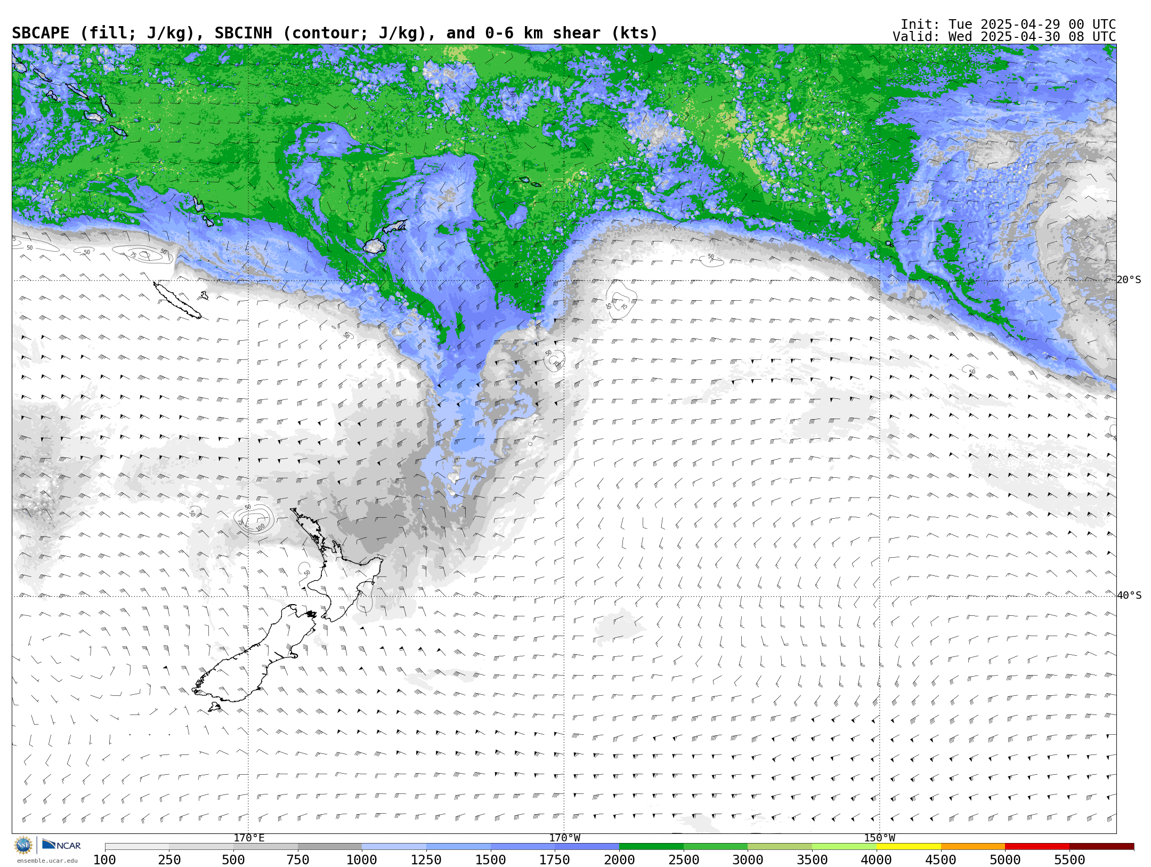Pick the dark green 2000-2500 colorbar segment
The image size is (1151, 867).
pos(651,847)
